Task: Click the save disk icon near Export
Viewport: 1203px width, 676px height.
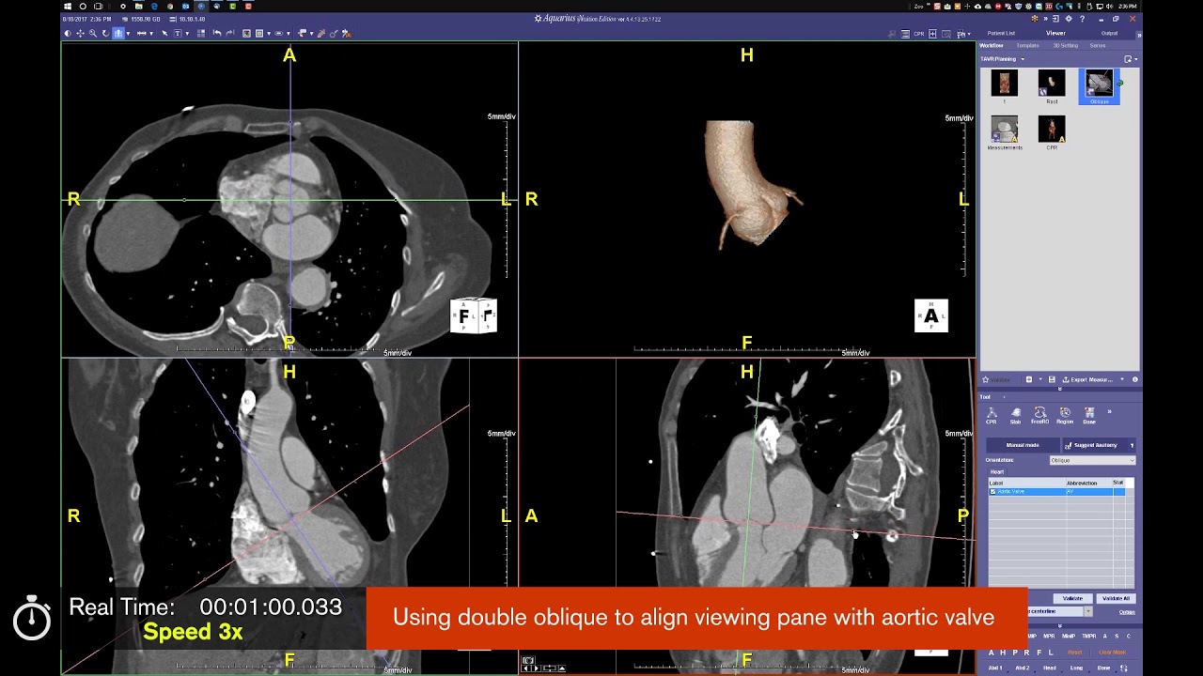Action: pos(1052,379)
